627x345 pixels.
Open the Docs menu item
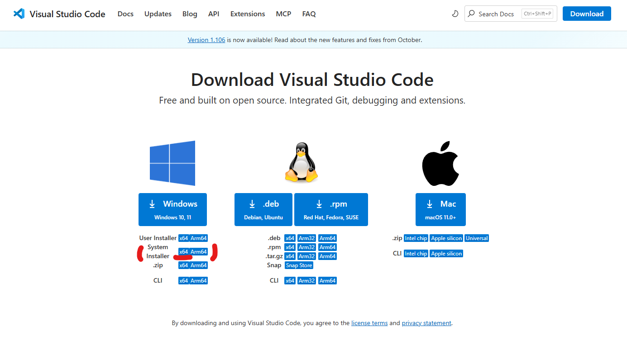tap(125, 14)
